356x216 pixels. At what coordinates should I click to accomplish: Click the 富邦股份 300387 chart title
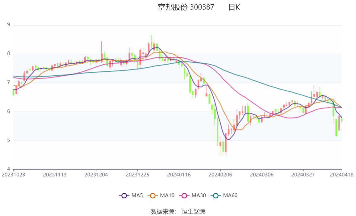pyautogui.click(x=186, y=7)
